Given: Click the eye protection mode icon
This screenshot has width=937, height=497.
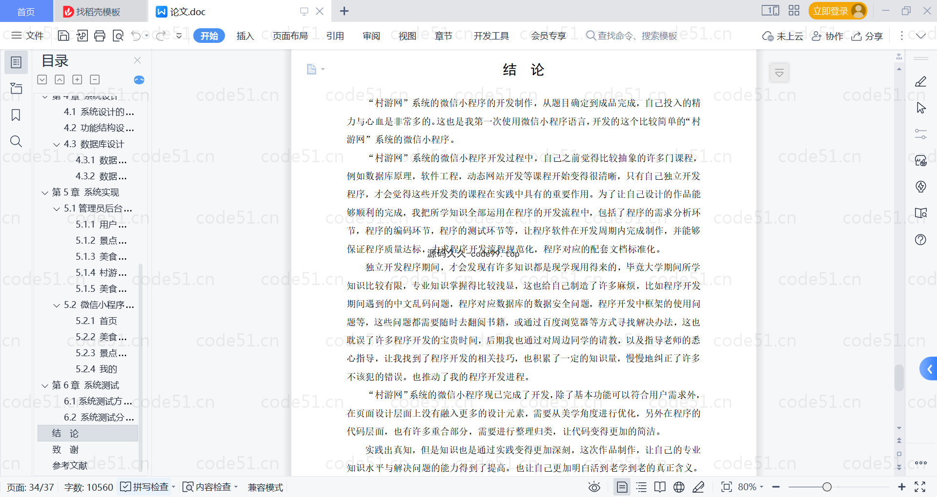Looking at the screenshot, I should pyautogui.click(x=594, y=487).
